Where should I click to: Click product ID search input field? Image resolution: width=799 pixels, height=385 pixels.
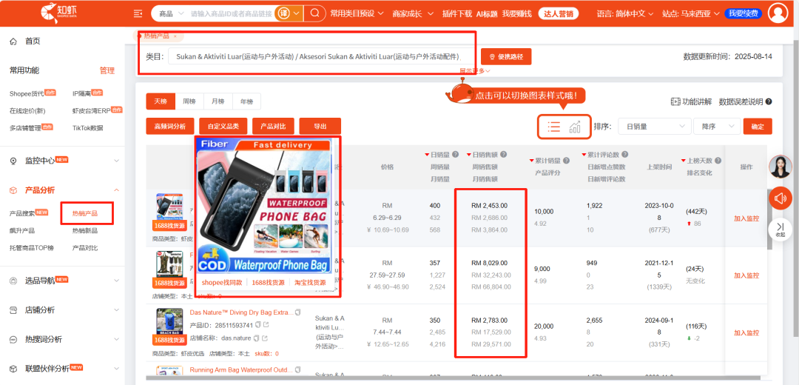click(x=231, y=13)
